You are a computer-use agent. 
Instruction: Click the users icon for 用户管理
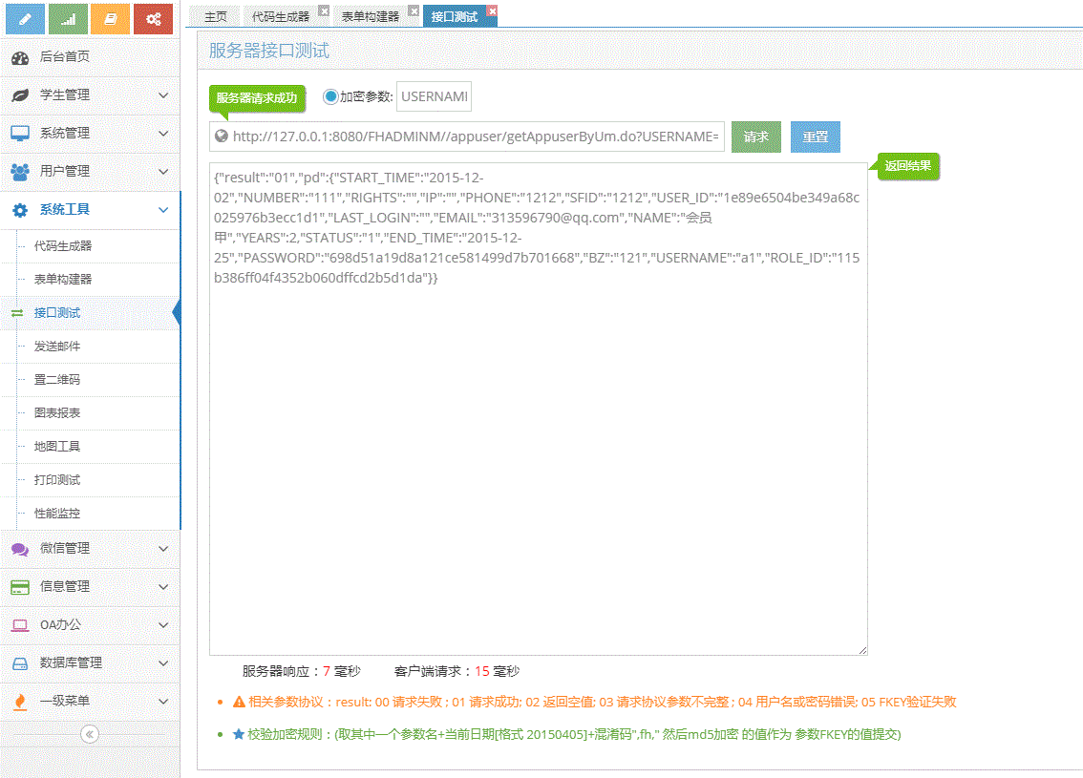click(x=20, y=171)
